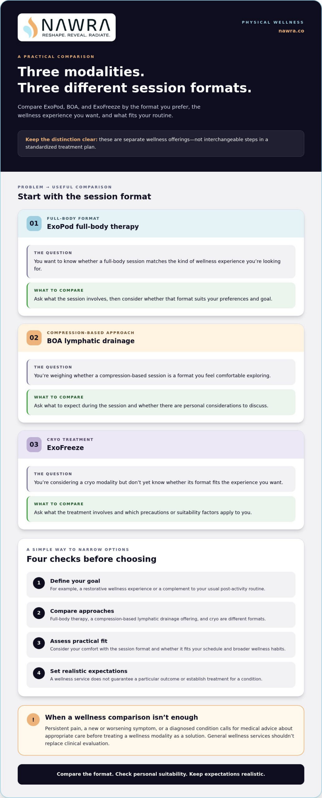This screenshot has width=322, height=798.
Task: Select the step 2 circle for Compare approaches
Action: click(39, 613)
